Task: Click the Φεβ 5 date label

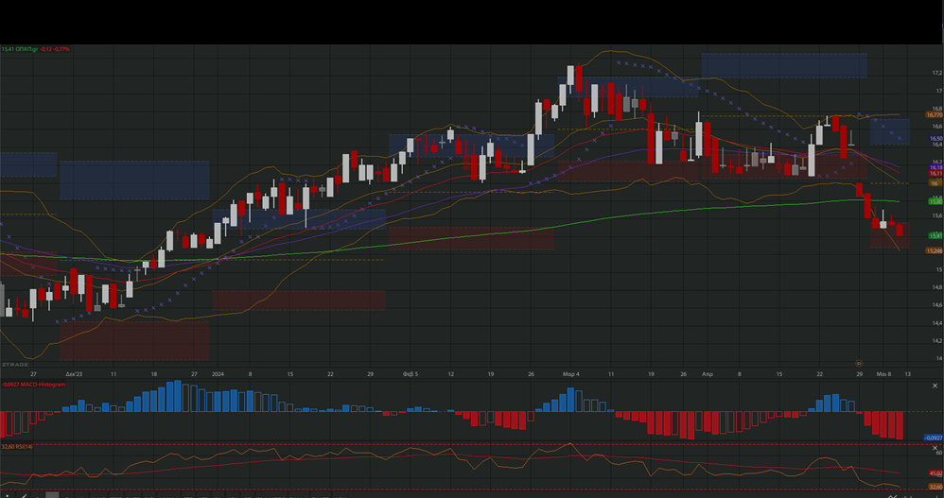Action: point(410,374)
